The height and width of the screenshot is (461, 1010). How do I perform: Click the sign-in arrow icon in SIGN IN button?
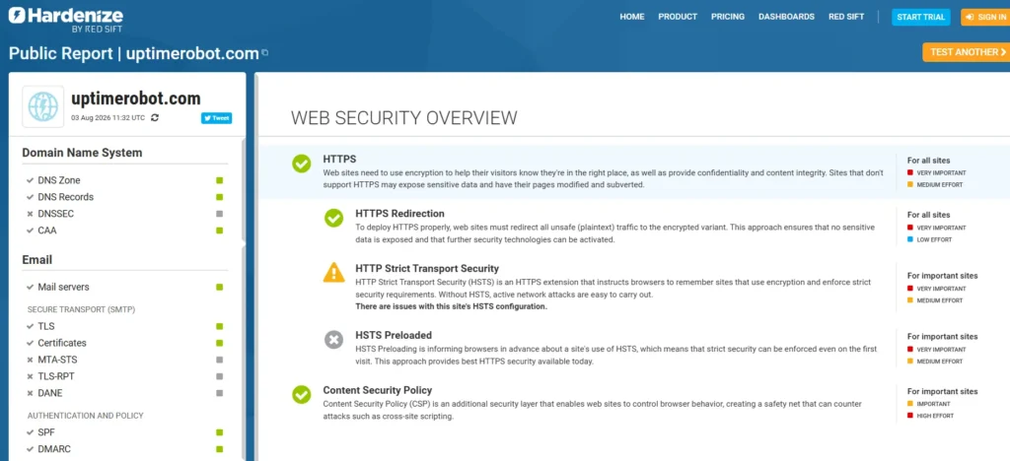click(x=971, y=18)
